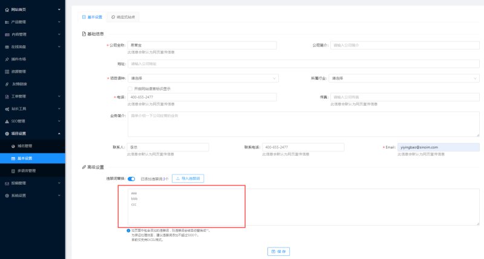Expand the 在线网盘 sidebar menu
The image size is (484, 259).
coord(59,46)
